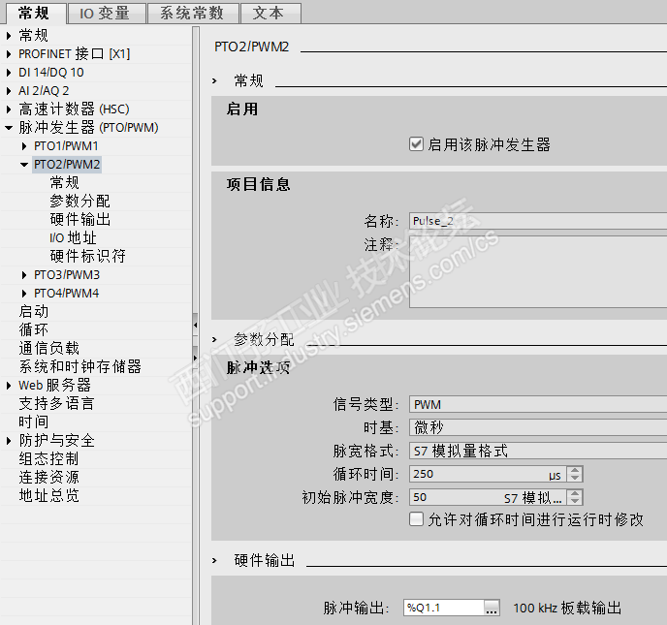Viewport: 667px width, 625px height.
Task: Collapse 脉冲发生器 (PTO/PWM) node
Action: click(9, 128)
